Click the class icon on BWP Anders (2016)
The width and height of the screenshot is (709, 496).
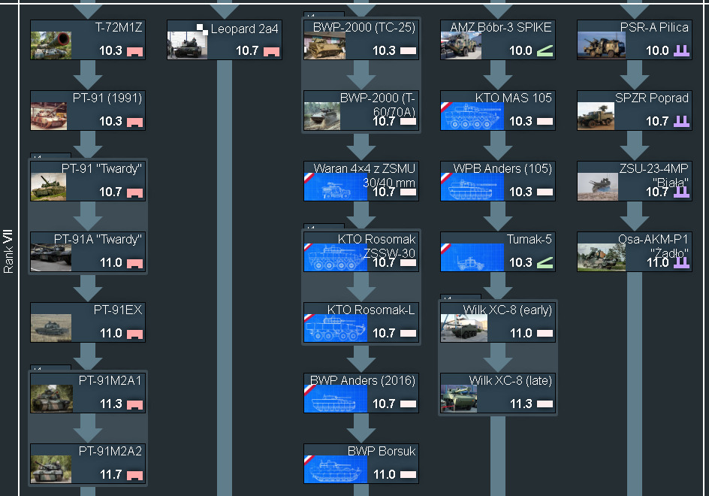409,404
